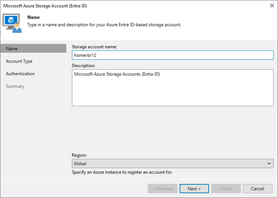Click the dialog title 'Microsoft Azure Storage Account (Entra ID)'
278x198 pixels.
click(x=45, y=6)
